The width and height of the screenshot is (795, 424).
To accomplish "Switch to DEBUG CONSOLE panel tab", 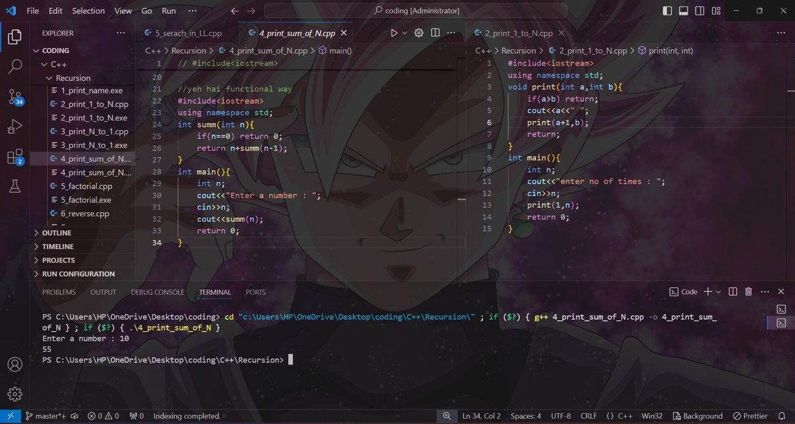I will pyautogui.click(x=158, y=292).
